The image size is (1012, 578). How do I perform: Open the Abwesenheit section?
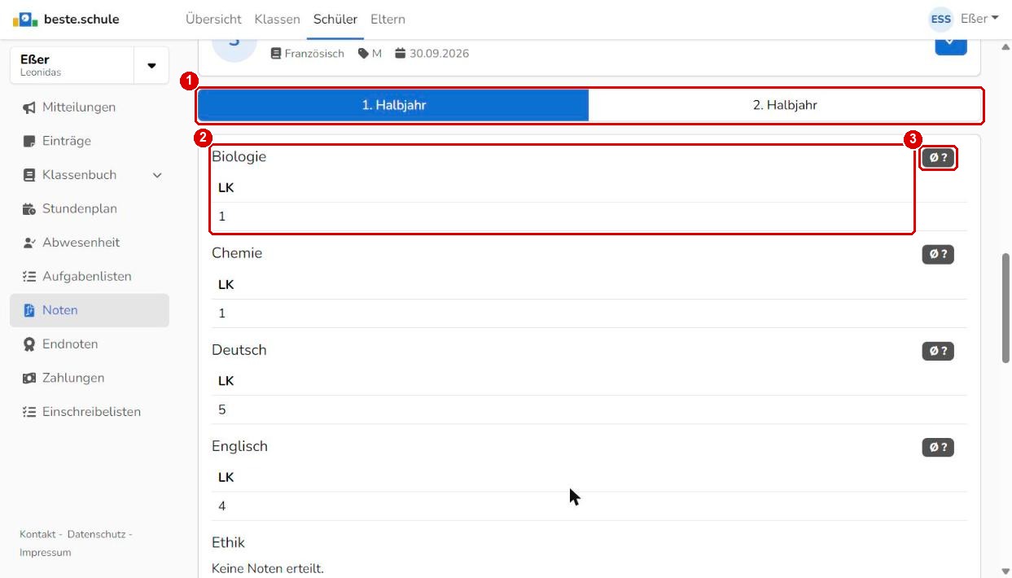[x=90, y=243]
